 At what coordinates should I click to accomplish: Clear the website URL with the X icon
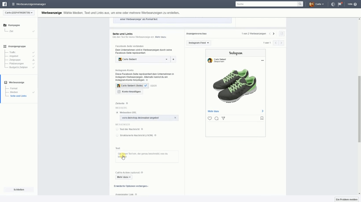point(175,118)
